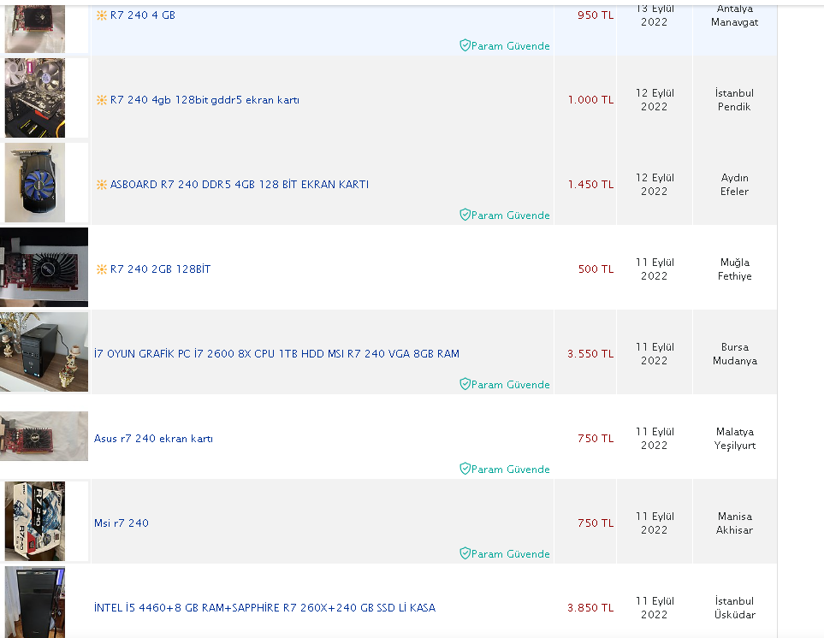View red Dell R7 240 2GB card thumbnail
This screenshot has height=638, width=824.
44,268
